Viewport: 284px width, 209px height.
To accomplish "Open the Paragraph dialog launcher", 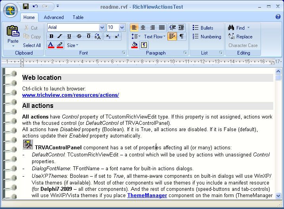I will coord(185,53).
